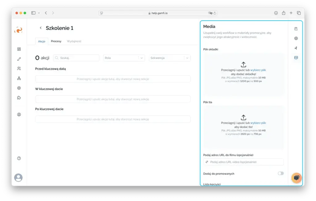Go back with arrow beside Szkolenie 1
316x201 pixels.
click(41, 28)
